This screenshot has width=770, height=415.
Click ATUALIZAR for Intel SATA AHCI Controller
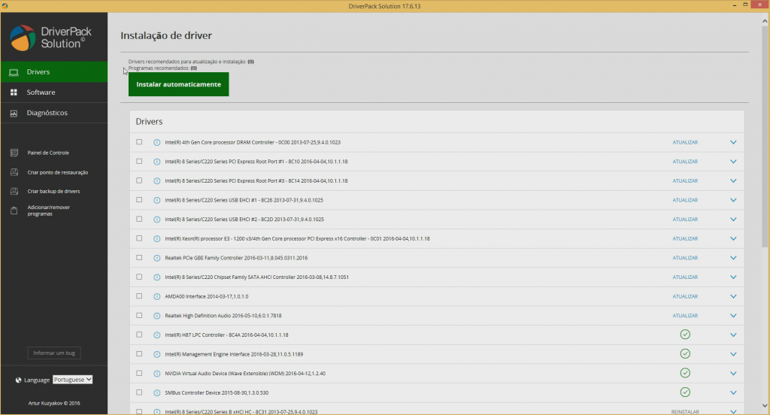[x=685, y=277]
